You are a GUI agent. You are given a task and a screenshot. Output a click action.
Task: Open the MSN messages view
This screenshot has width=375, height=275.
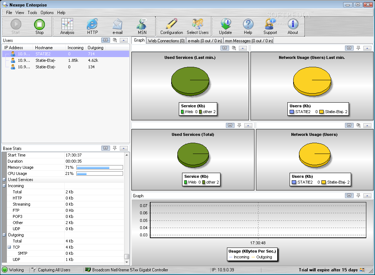tap(142, 26)
